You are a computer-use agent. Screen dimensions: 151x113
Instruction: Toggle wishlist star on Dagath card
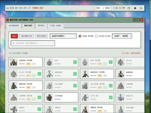click(118, 94)
